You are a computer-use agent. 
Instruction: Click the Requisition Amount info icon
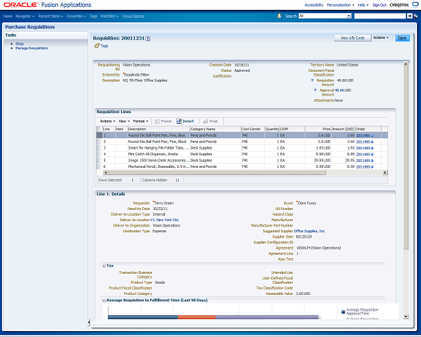click(x=312, y=80)
